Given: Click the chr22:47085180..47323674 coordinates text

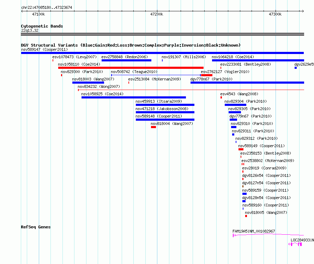Looking at the screenshot, I should (x=47, y=8).
